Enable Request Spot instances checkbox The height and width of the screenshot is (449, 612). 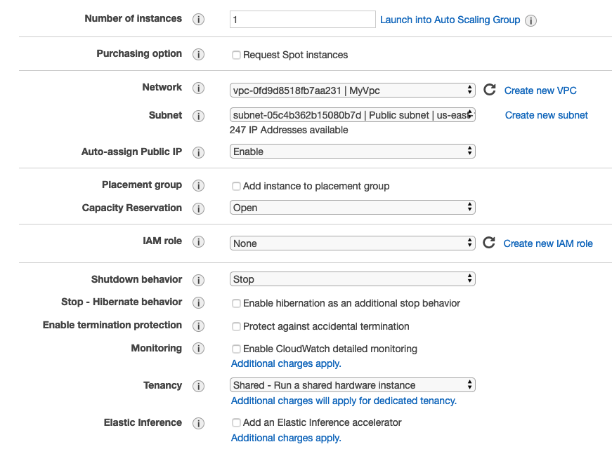pyautogui.click(x=236, y=55)
